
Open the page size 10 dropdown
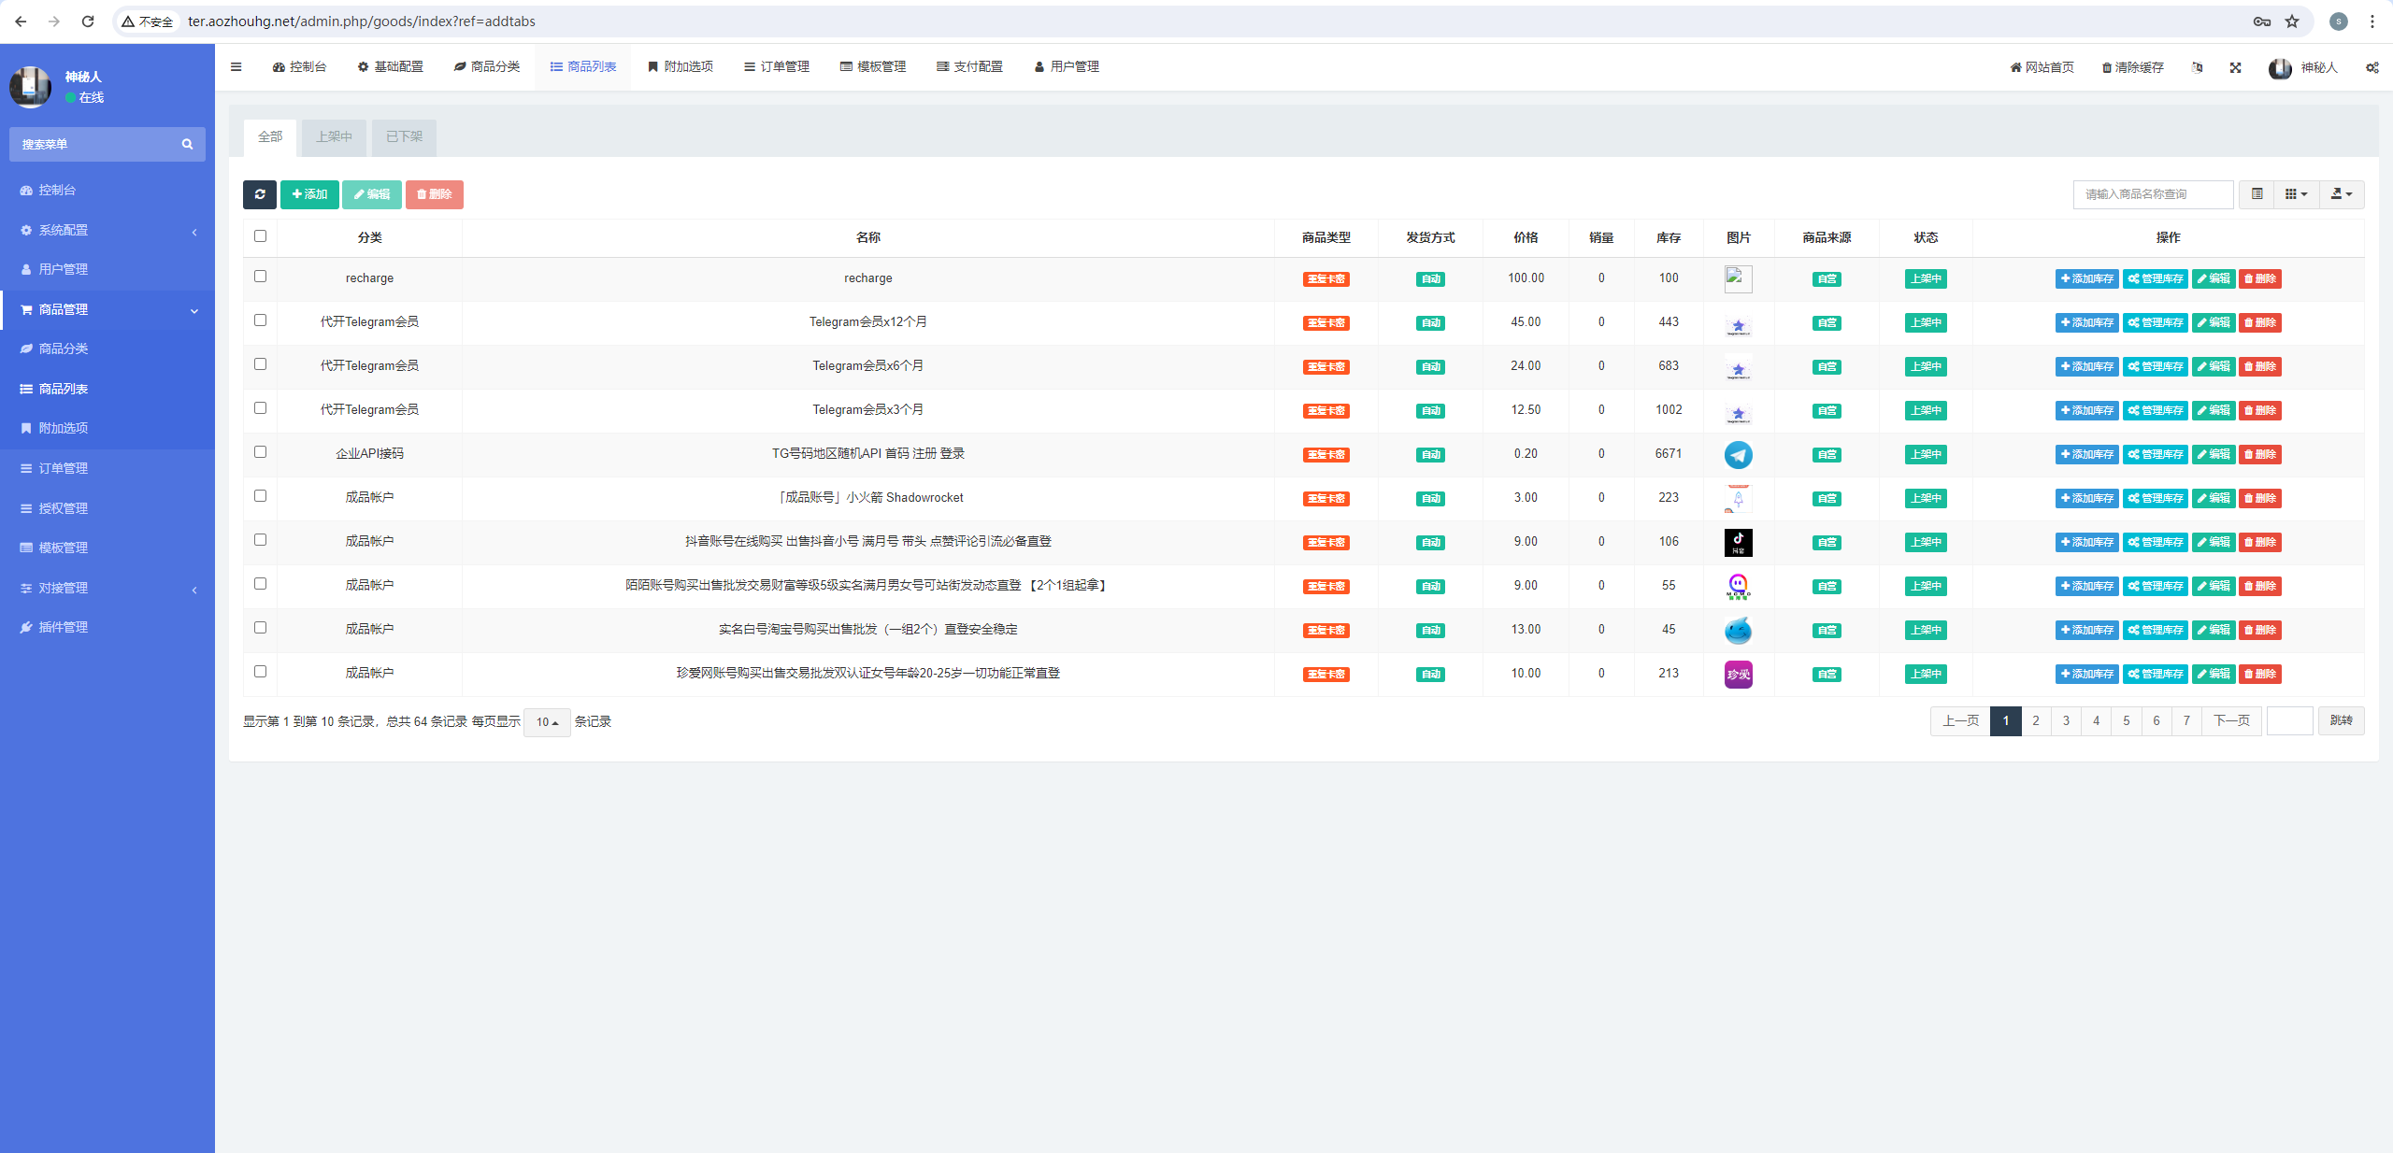click(547, 722)
